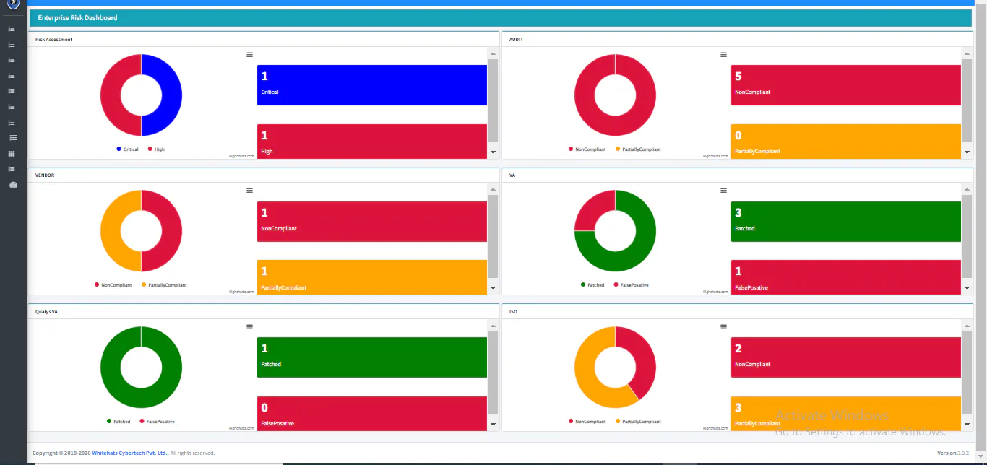
Task: Open VENDOR PartiallyCompliant card showing 1
Action: [x=372, y=277]
